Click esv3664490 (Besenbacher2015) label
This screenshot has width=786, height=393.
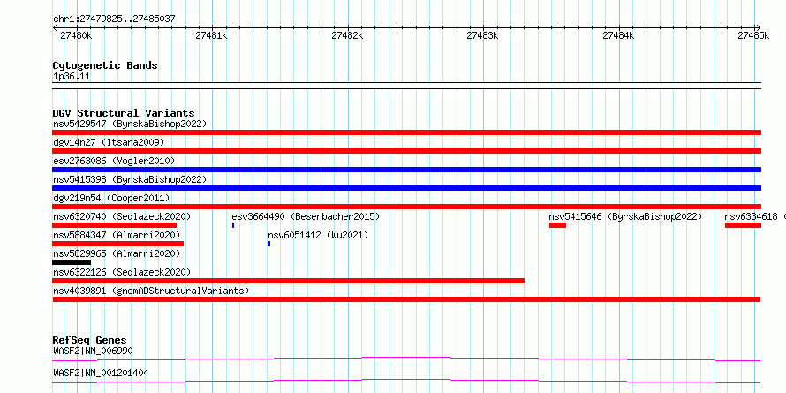click(x=306, y=216)
